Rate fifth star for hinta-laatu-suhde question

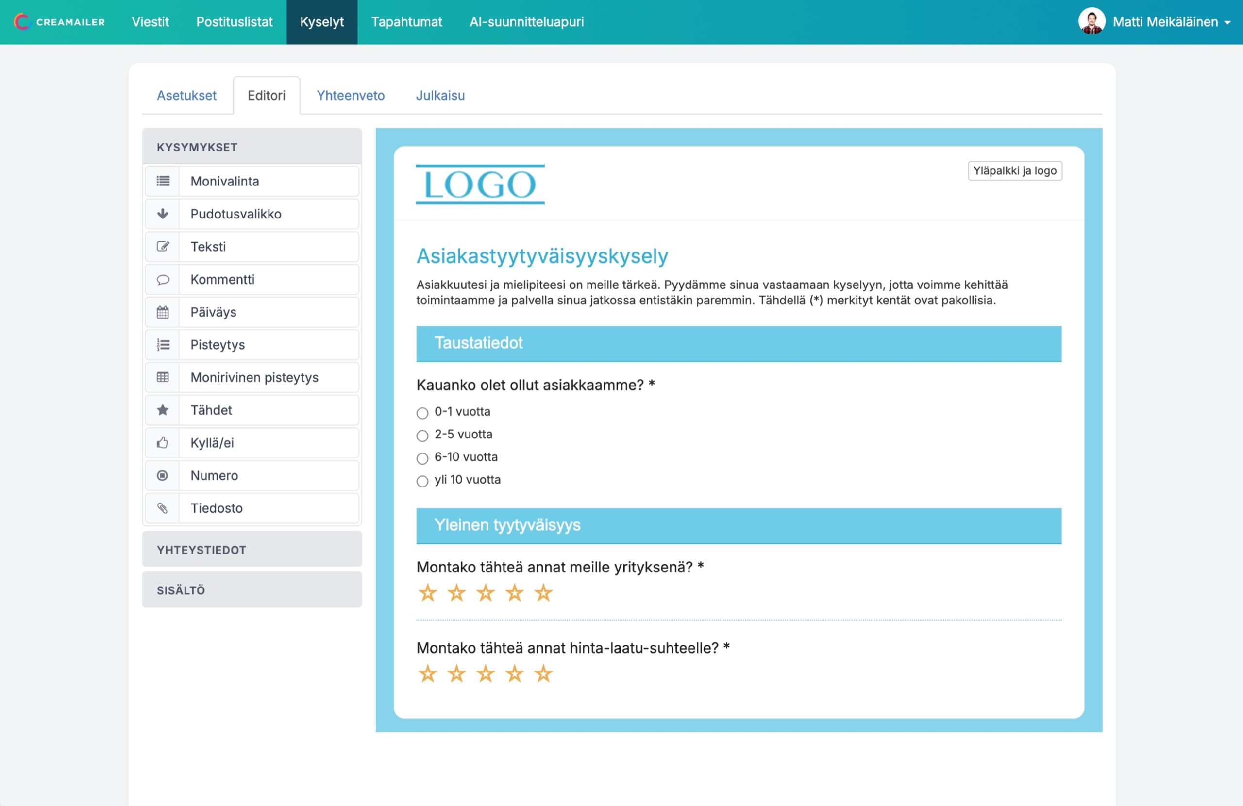click(x=543, y=674)
